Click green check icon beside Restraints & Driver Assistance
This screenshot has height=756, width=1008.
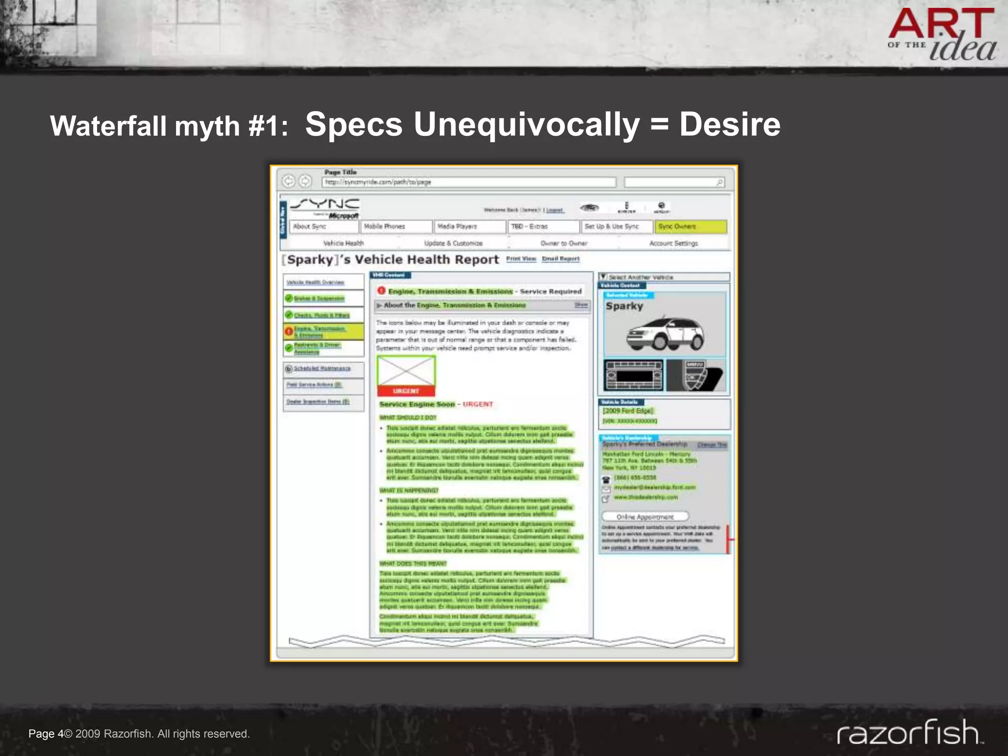tap(289, 348)
